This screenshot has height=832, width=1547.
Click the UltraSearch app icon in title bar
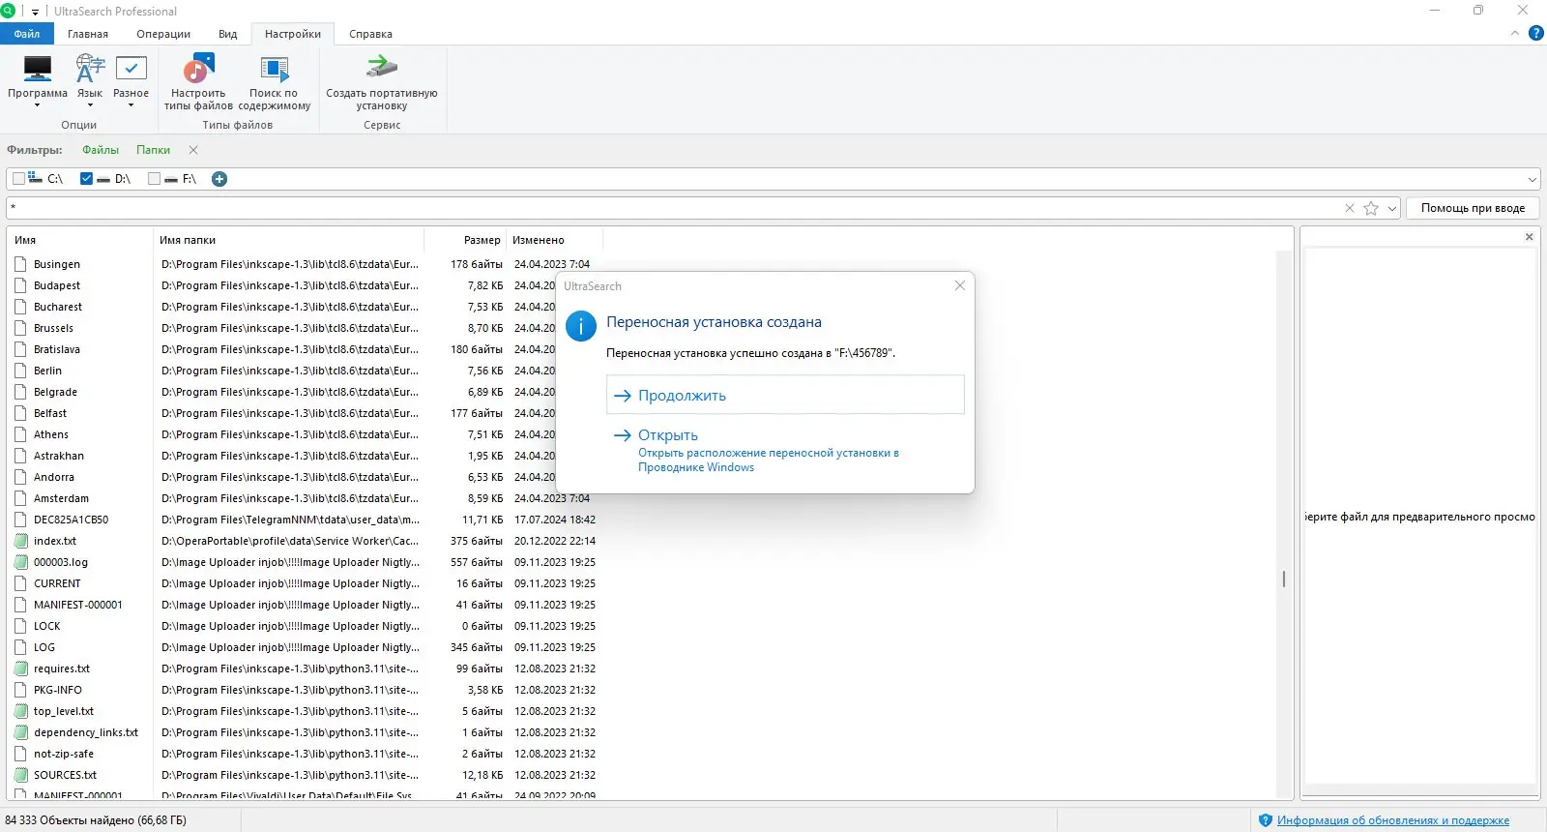tap(9, 11)
